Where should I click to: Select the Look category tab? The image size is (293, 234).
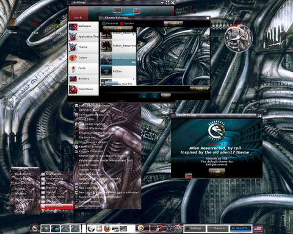78,13
